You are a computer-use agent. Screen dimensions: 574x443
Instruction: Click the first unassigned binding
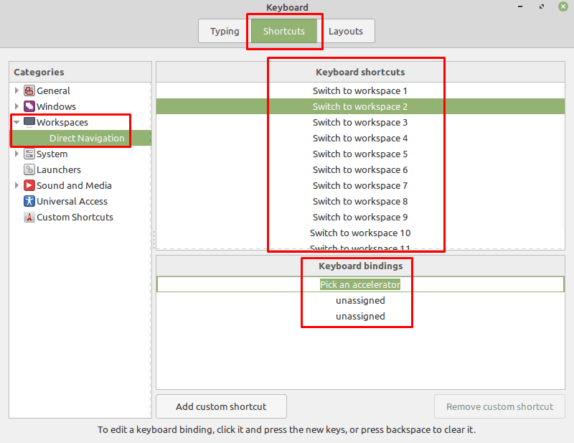tap(360, 300)
